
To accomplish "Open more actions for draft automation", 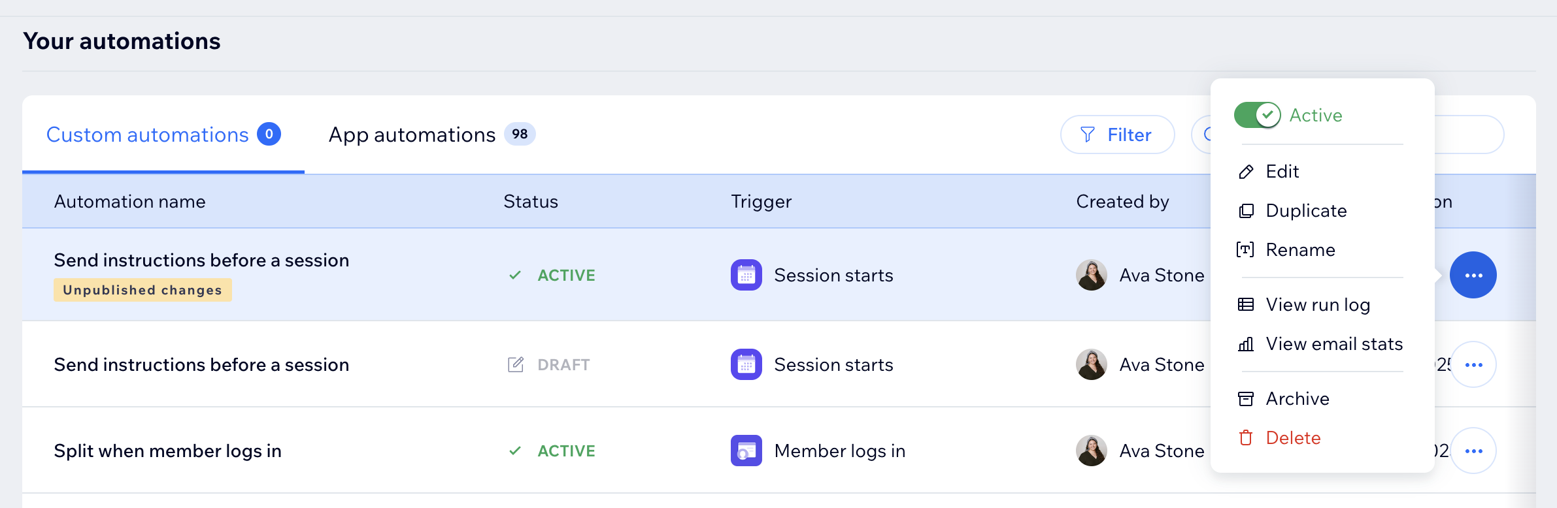I will [1473, 365].
